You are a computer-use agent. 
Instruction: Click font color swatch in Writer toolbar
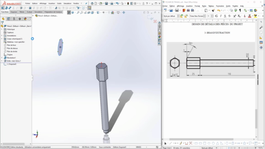(x=249, y=16)
